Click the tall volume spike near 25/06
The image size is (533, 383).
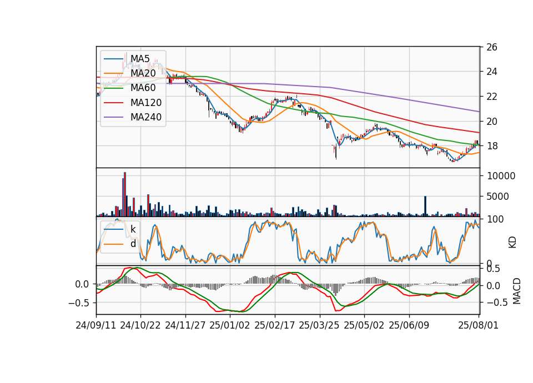tap(425, 206)
